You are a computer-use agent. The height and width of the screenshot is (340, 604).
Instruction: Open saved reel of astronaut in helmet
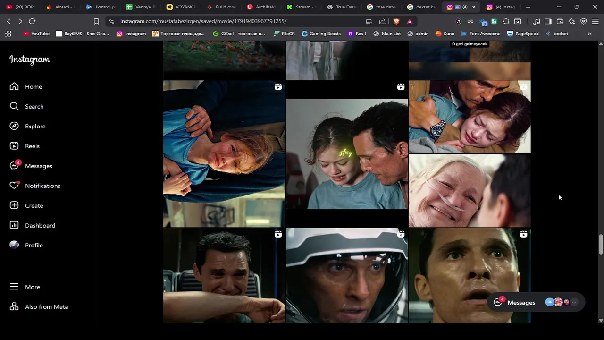[347, 276]
